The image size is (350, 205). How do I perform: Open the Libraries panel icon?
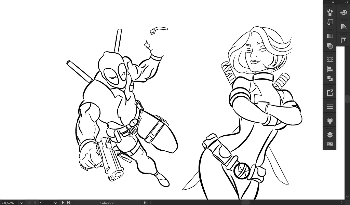tap(343, 40)
